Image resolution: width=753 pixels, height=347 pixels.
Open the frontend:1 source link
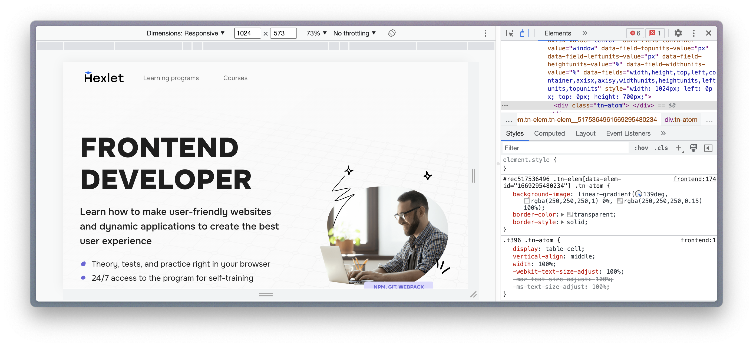(x=698, y=240)
